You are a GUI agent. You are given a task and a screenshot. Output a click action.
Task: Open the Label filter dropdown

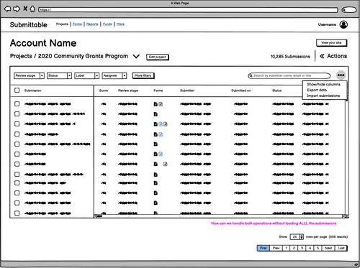click(x=86, y=75)
